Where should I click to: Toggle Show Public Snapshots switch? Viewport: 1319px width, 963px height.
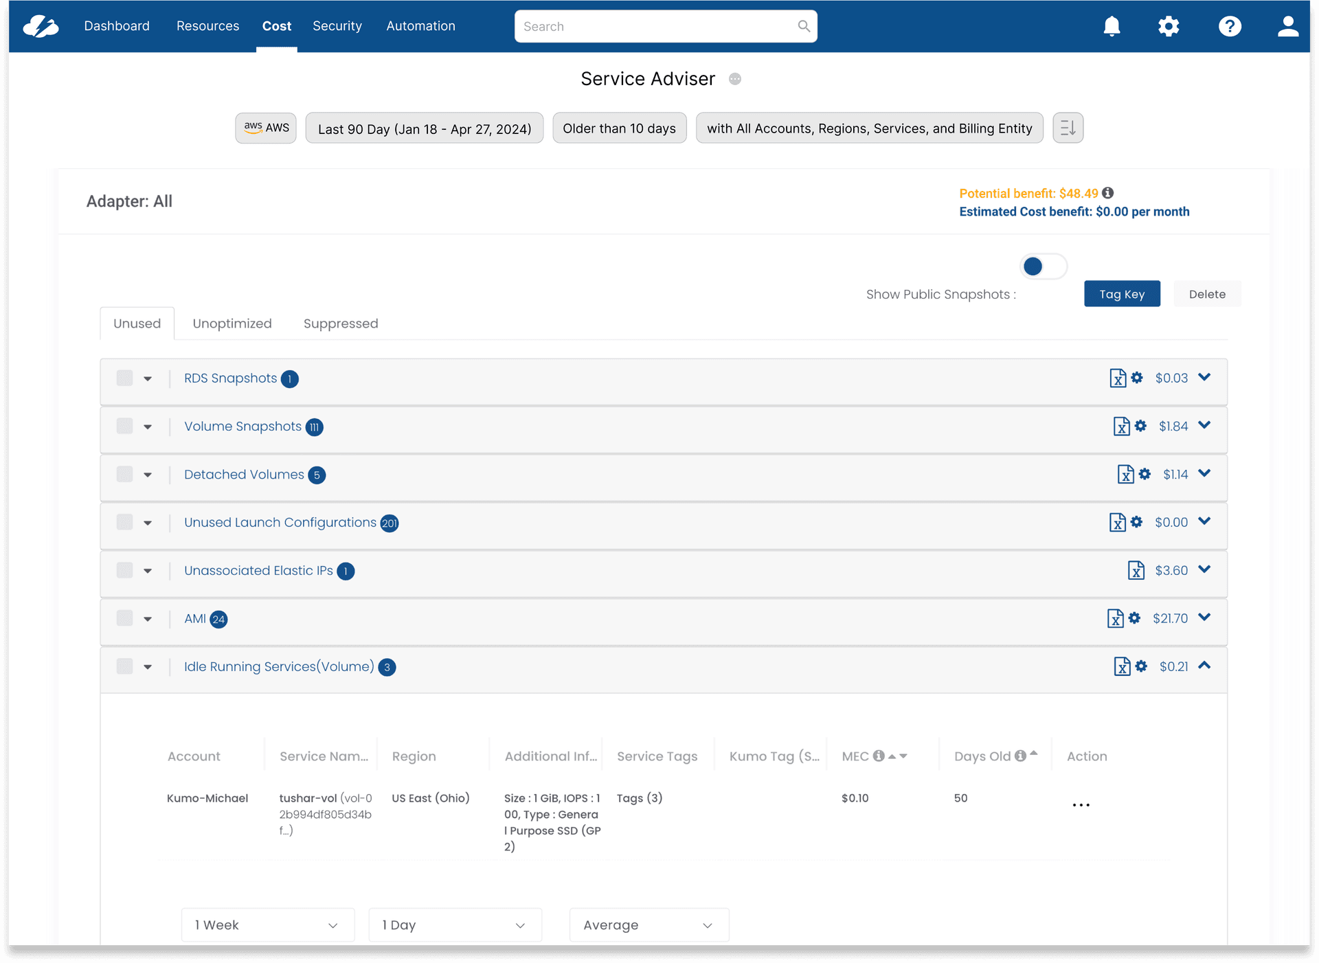[x=1043, y=267]
